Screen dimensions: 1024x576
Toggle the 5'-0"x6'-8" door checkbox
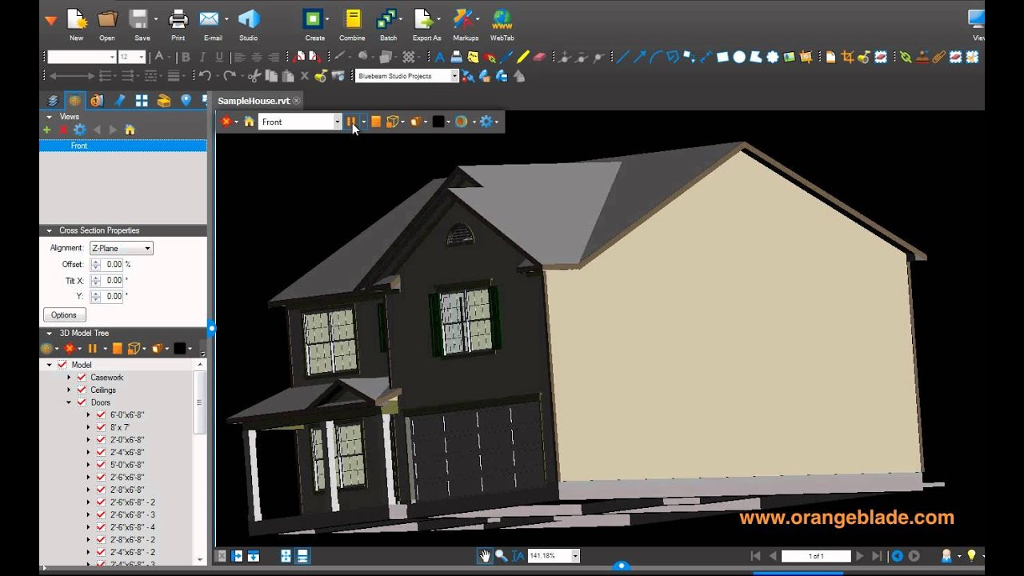(101, 465)
